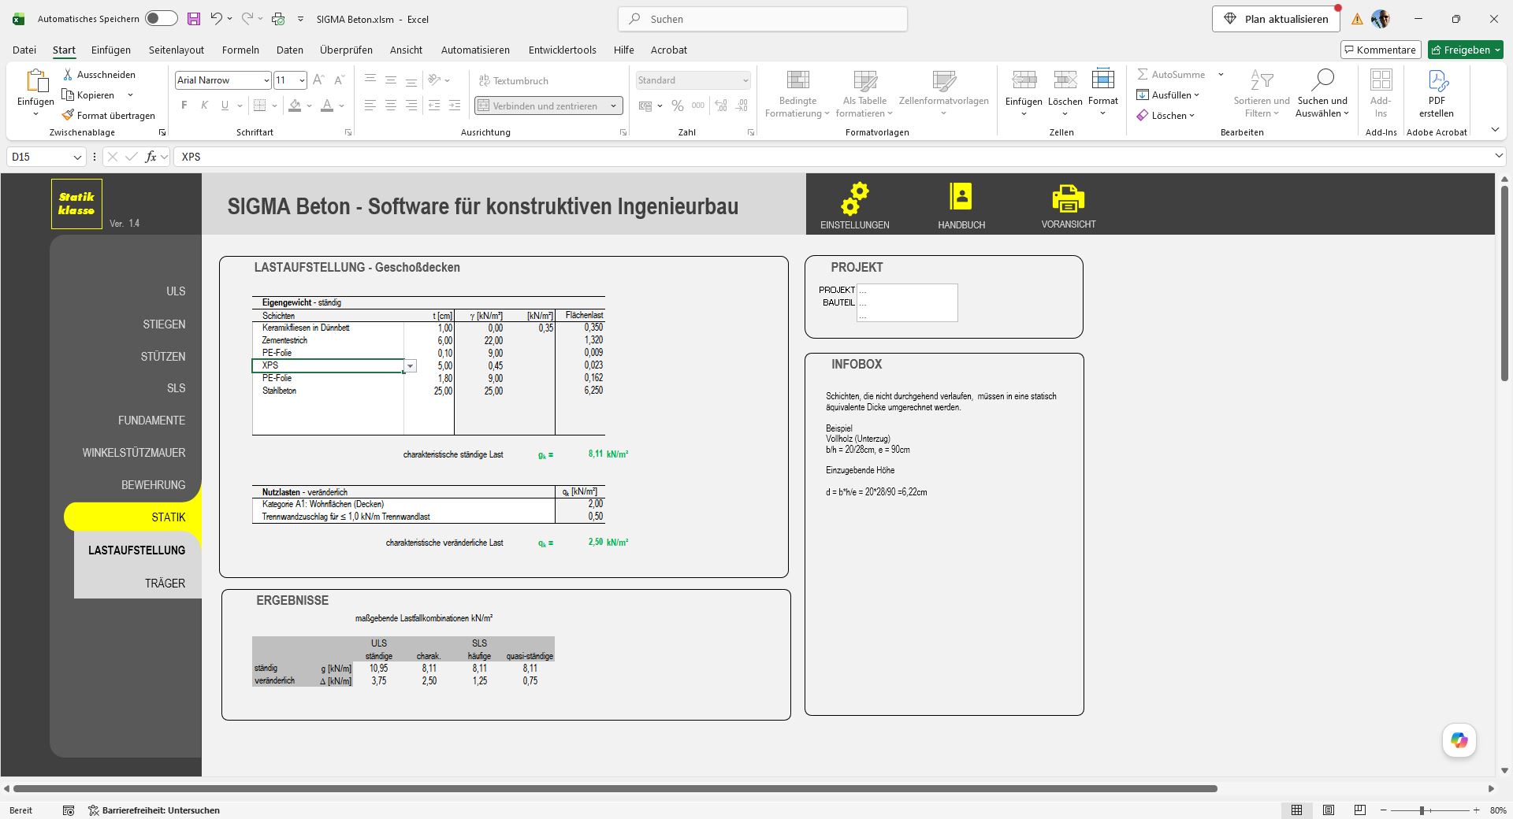The image size is (1513, 819).
Task: Click Plan aktualisieren button
Action: (1276, 19)
